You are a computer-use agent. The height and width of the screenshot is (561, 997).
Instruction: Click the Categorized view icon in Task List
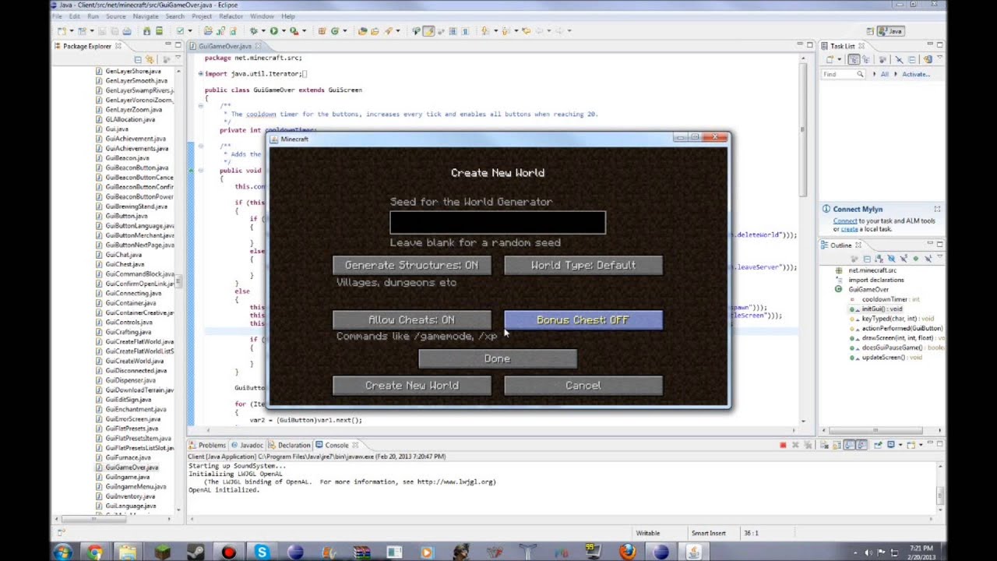click(x=854, y=59)
